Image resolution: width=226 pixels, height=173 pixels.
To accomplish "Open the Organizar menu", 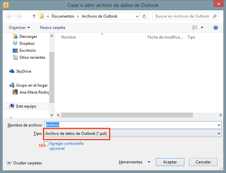I will click(x=19, y=28).
